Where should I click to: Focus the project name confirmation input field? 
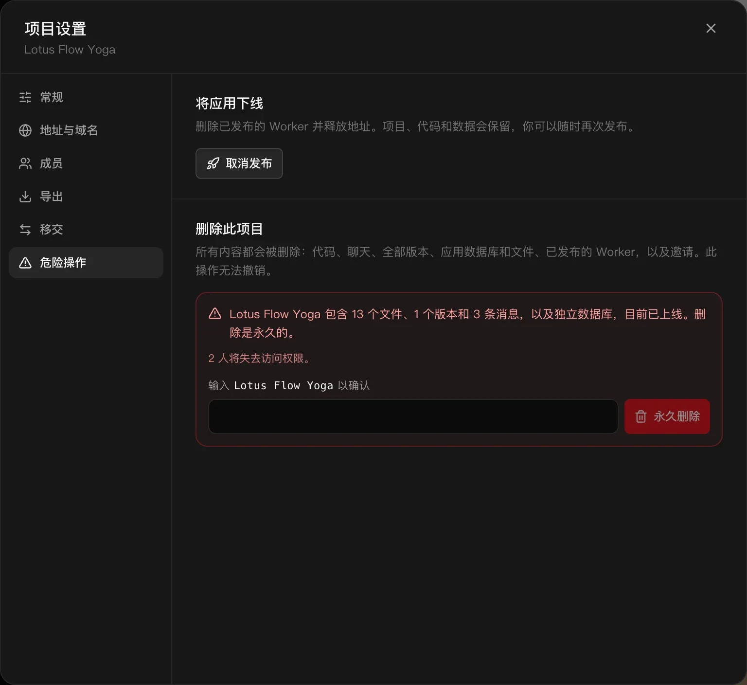pyautogui.click(x=413, y=416)
